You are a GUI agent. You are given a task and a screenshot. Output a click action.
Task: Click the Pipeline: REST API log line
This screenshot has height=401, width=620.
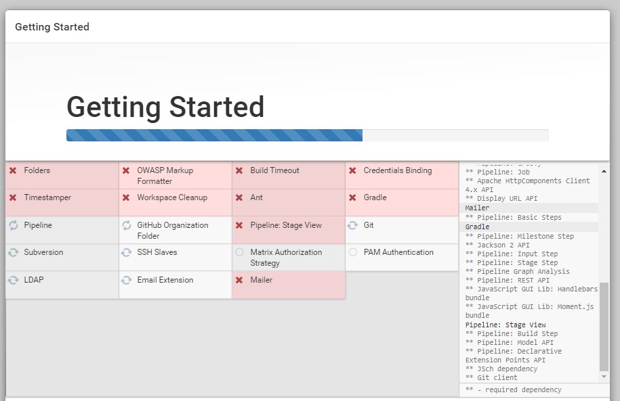(x=508, y=280)
